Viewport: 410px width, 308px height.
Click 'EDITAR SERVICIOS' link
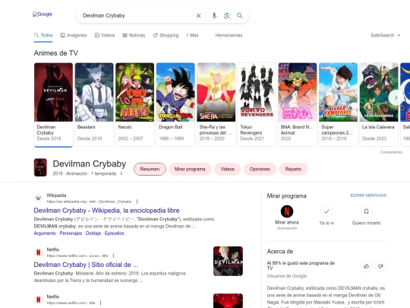pos(368,195)
